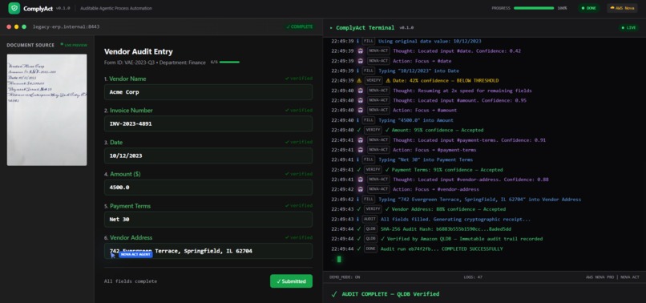The width and height of the screenshot is (646, 303).
Task: Click info icon on 'All fields filled' row
Action: (x=357, y=220)
